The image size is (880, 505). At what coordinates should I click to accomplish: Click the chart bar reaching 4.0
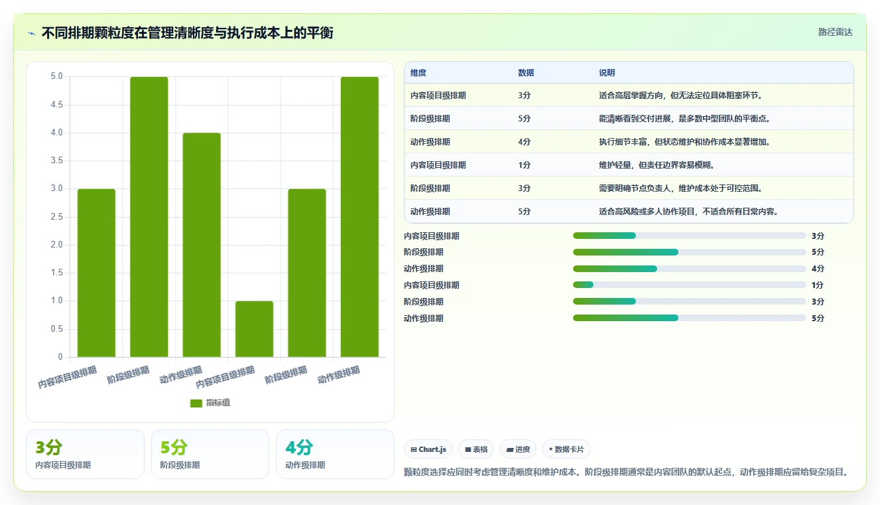pos(202,245)
